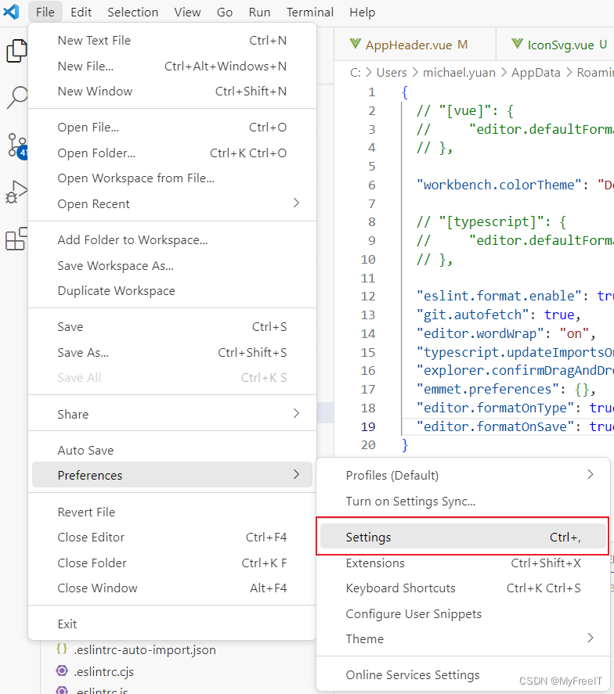Open the File menu
Image resolution: width=614 pixels, height=694 pixels.
tap(45, 12)
